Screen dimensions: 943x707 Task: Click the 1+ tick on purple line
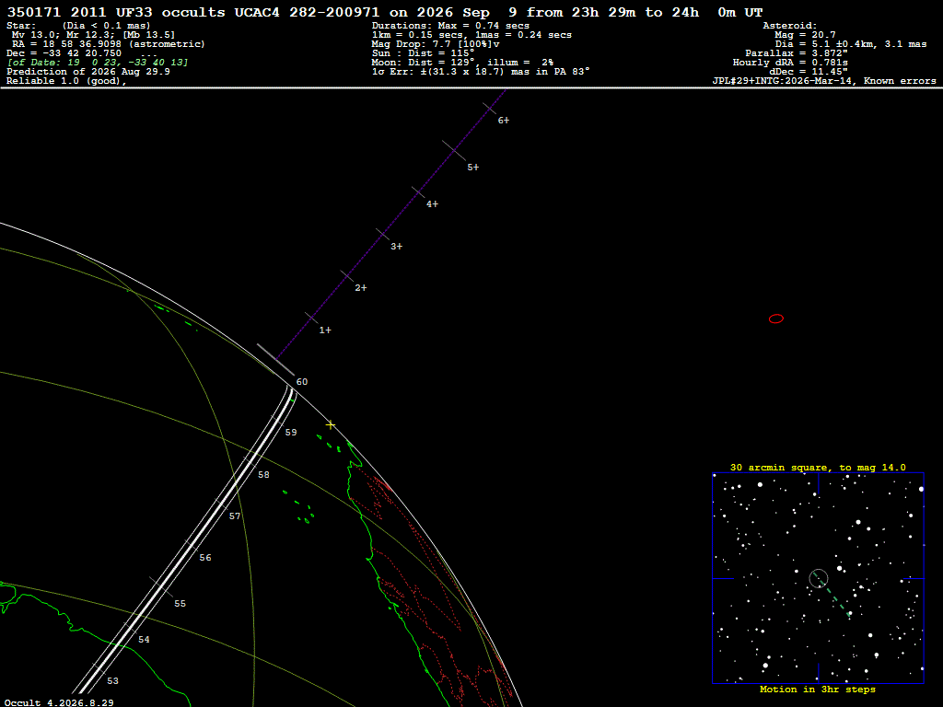(x=325, y=330)
